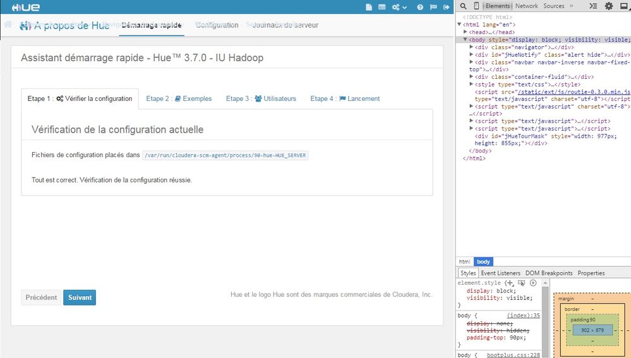The height and width of the screenshot is (358, 631).
Task: Click the config path /var/run/cloudera-scm-agent code text
Action: tap(225, 155)
